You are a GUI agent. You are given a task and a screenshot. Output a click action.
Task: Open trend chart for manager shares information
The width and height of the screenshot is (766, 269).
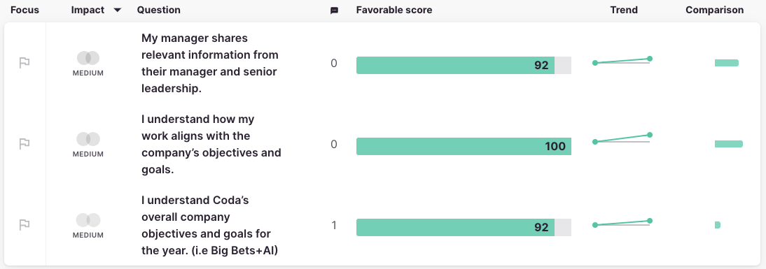tap(622, 61)
